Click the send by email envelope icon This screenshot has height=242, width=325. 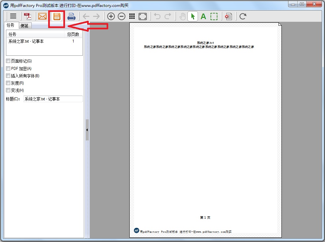(42, 16)
